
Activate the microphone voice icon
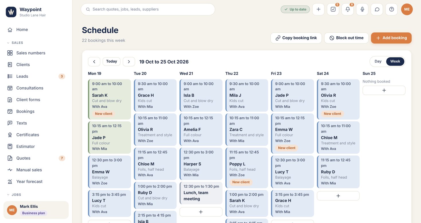362,9
